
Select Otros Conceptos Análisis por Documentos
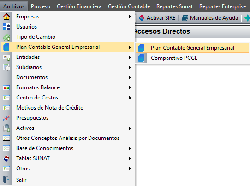click(68, 138)
